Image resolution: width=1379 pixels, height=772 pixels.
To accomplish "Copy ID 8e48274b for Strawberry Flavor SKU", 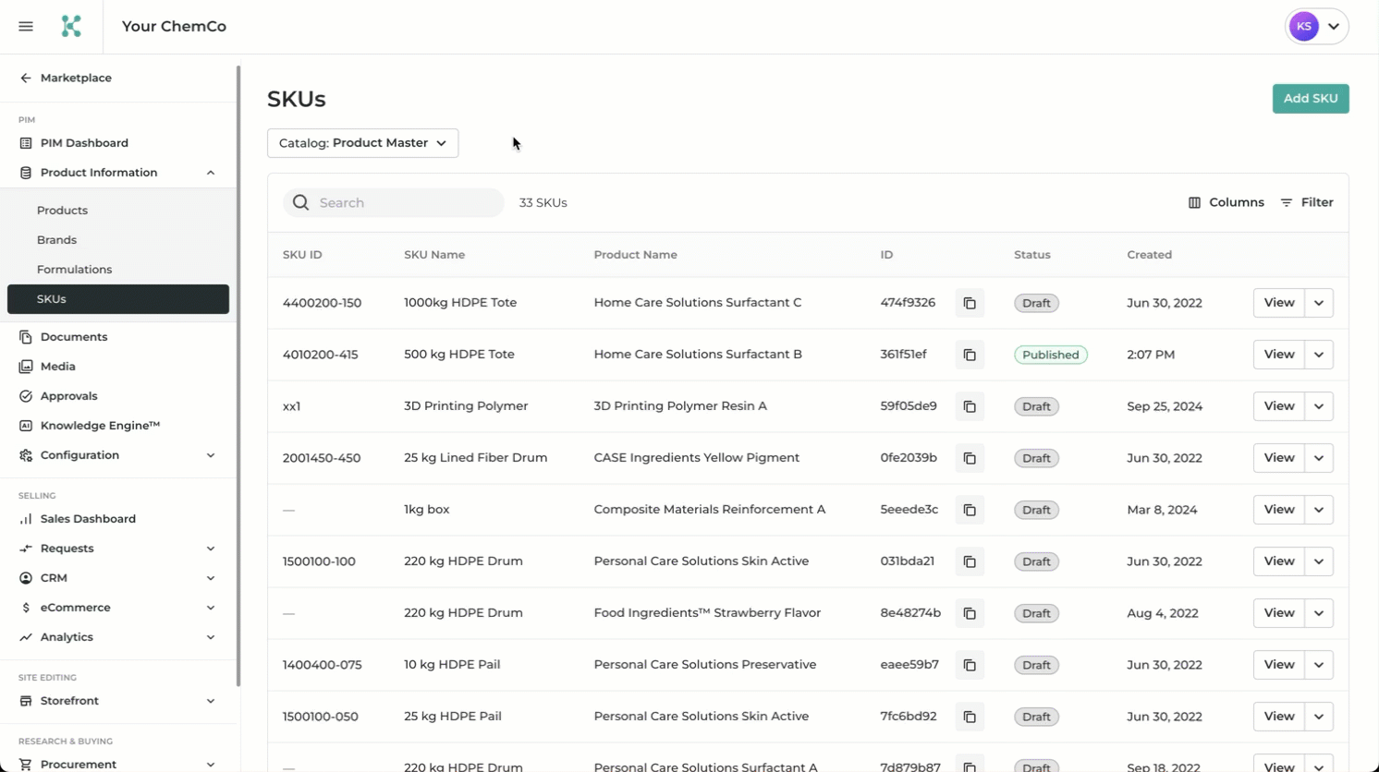I will pos(970,613).
